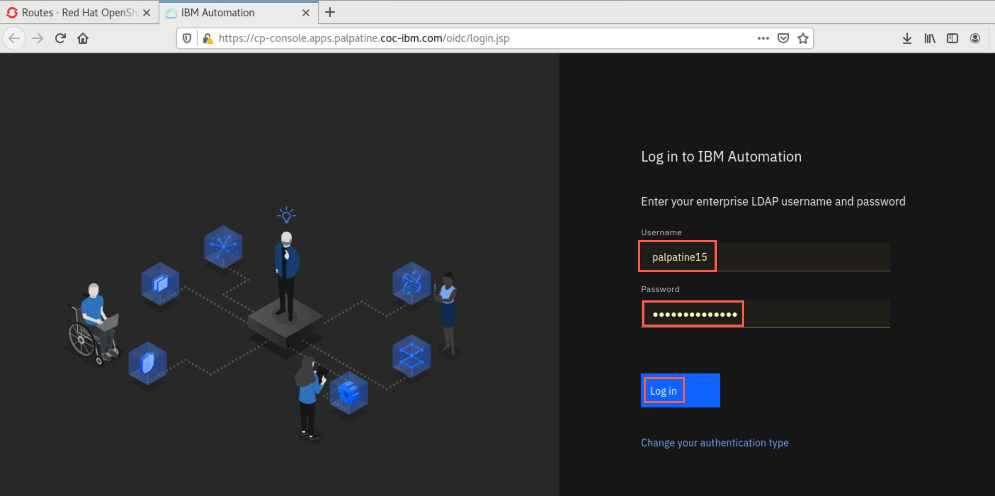Viewport: 995px width, 496px height.
Task: Focus the Password input field
Action: click(765, 314)
